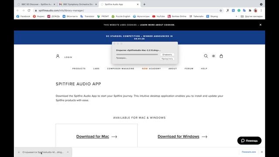Click the dmg verification progress bar
Screen dimensions: 279x157
tap(137, 55)
